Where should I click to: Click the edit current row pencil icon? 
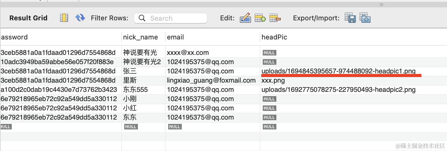coord(245,18)
